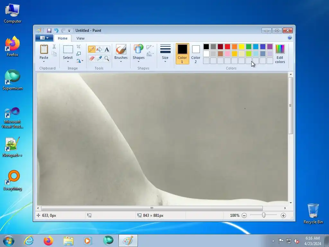The height and width of the screenshot is (247, 329).
Task: Choose the pink color swatch
Action: click(x=227, y=54)
